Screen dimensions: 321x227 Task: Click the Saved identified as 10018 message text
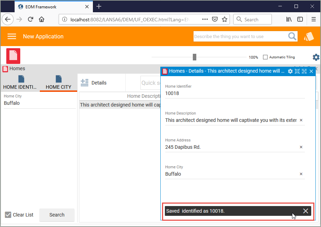tap(195, 211)
